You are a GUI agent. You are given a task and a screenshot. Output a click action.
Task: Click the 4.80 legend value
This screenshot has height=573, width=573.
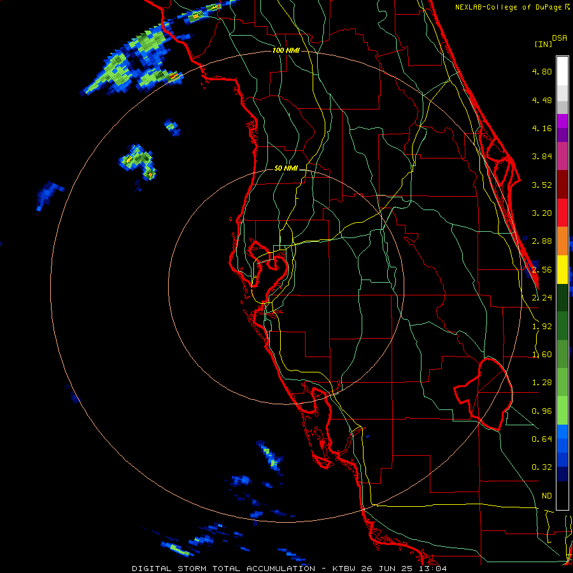[x=542, y=71]
